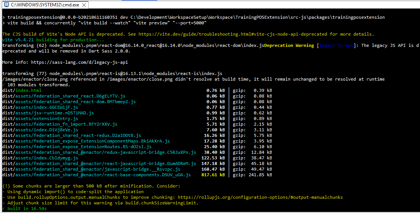Image resolution: width=420 pixels, height=213 pixels.
Task: Click the federation_shared_react.D6gELYTV.js file name
Action: (x=70, y=96)
